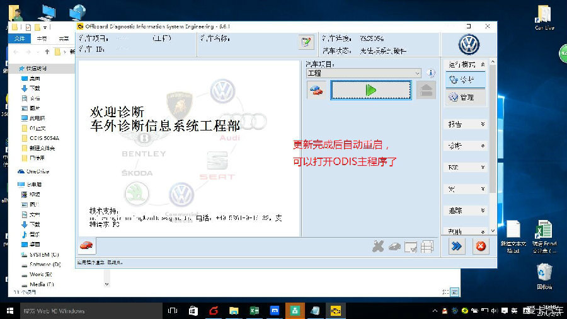
Task: Click the grayed car icon in bottom toolbar
Action: 394,246
